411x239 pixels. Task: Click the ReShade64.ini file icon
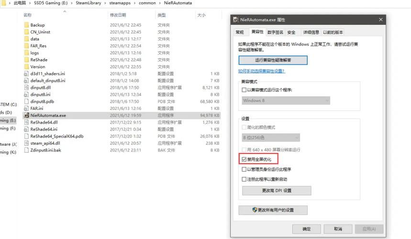[x=26, y=129]
